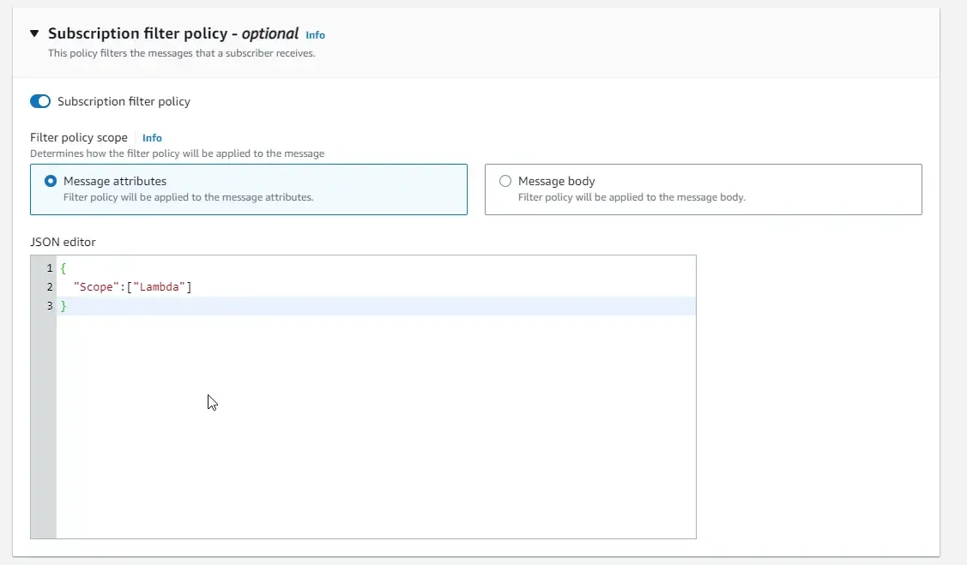Screen dimensions: 967x565
Task: Collapse the Subscription filter policy section triangle
Action: (x=33, y=33)
